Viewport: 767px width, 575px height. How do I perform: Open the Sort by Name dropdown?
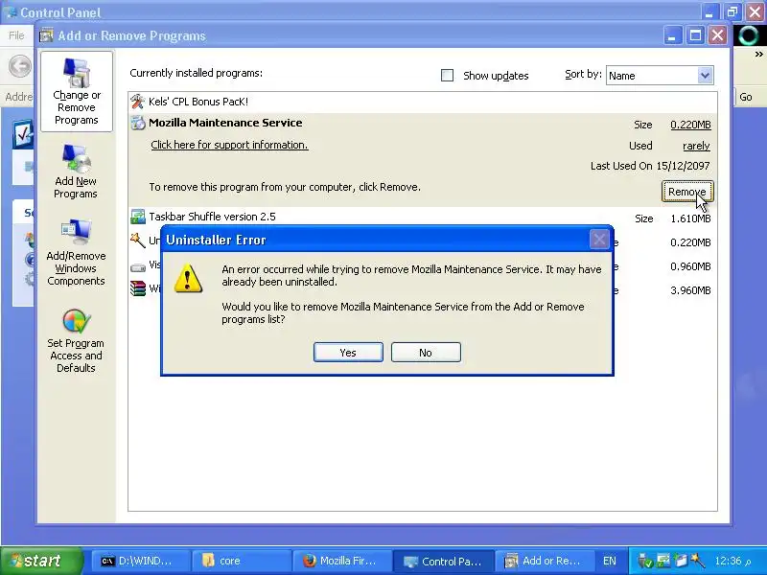click(660, 76)
